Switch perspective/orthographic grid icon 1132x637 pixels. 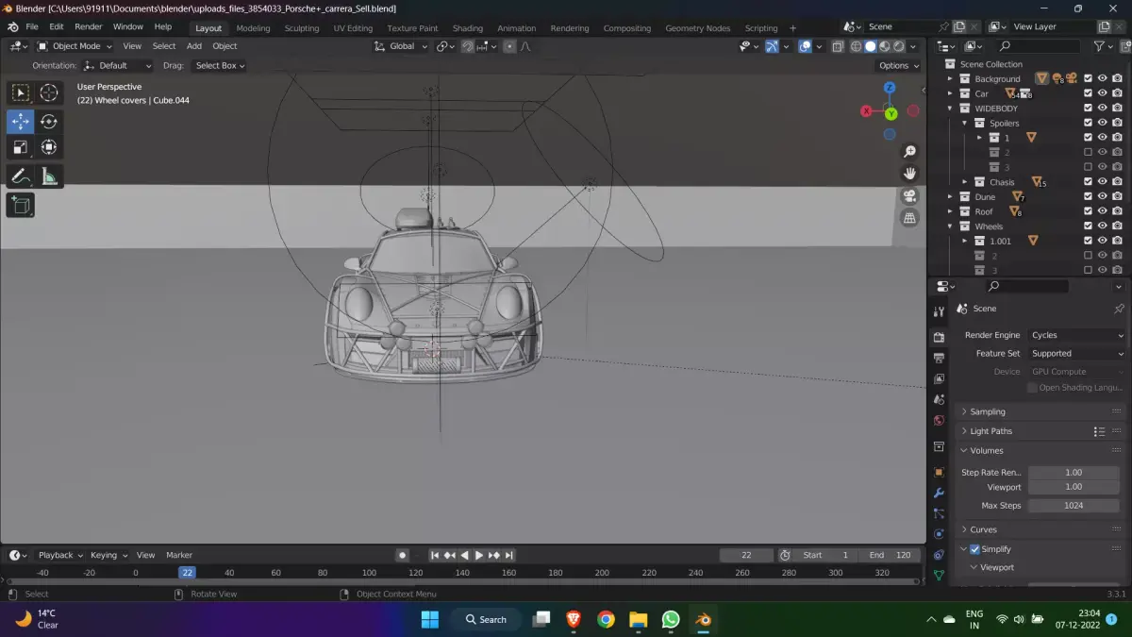[x=909, y=218]
